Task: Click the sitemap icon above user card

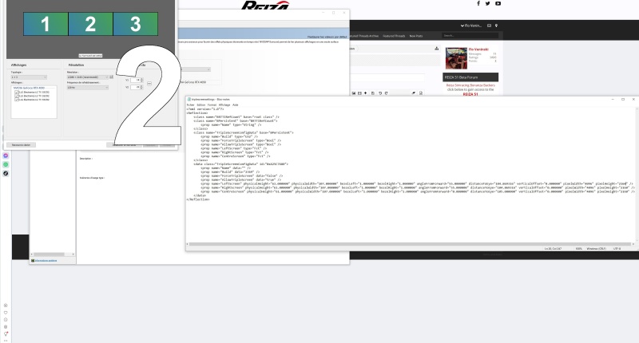Action: pyautogui.click(x=436, y=49)
